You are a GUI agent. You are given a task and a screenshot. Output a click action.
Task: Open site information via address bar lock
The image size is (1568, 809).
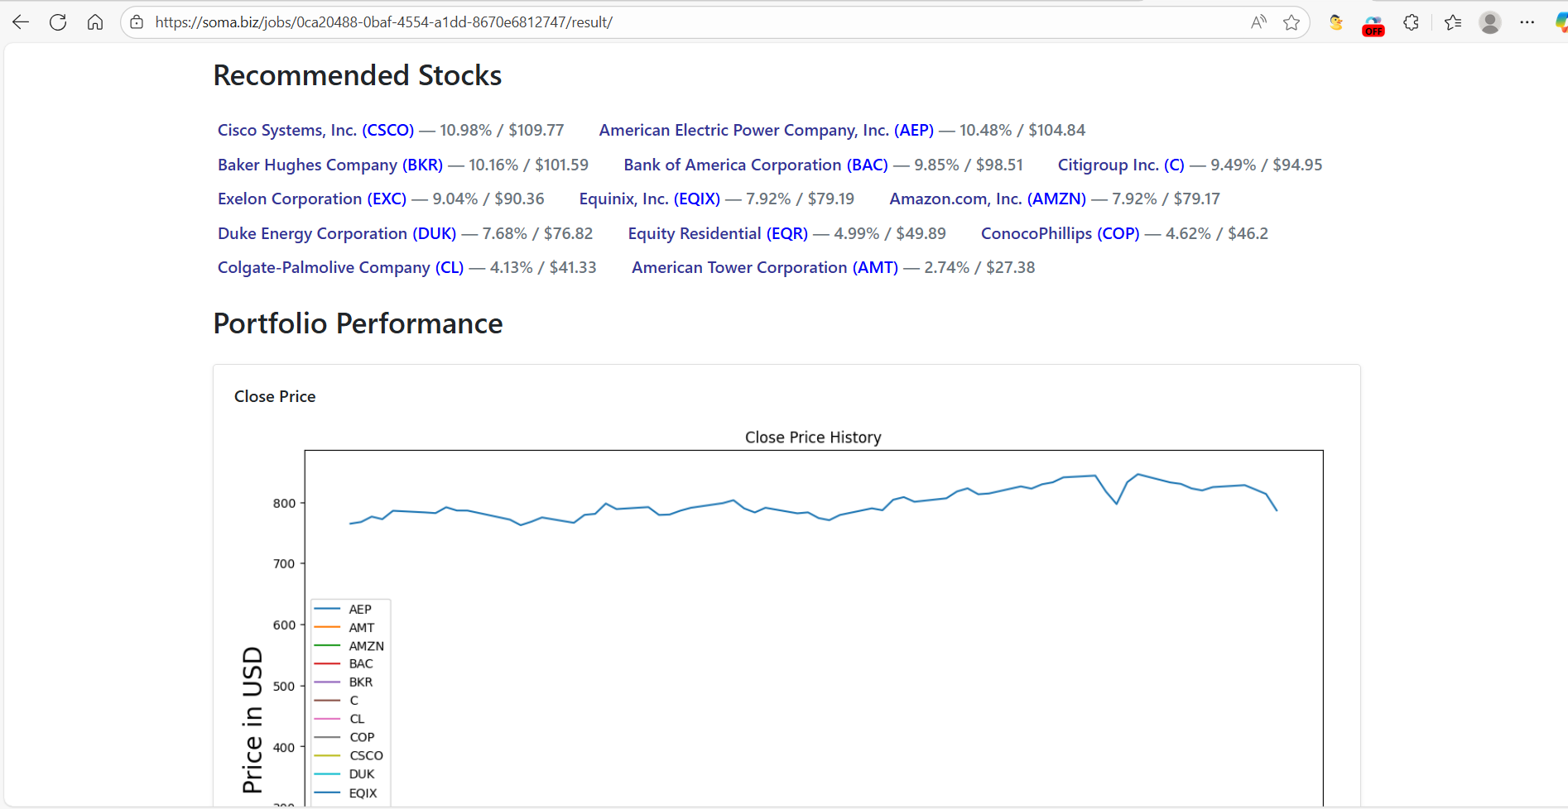point(136,22)
